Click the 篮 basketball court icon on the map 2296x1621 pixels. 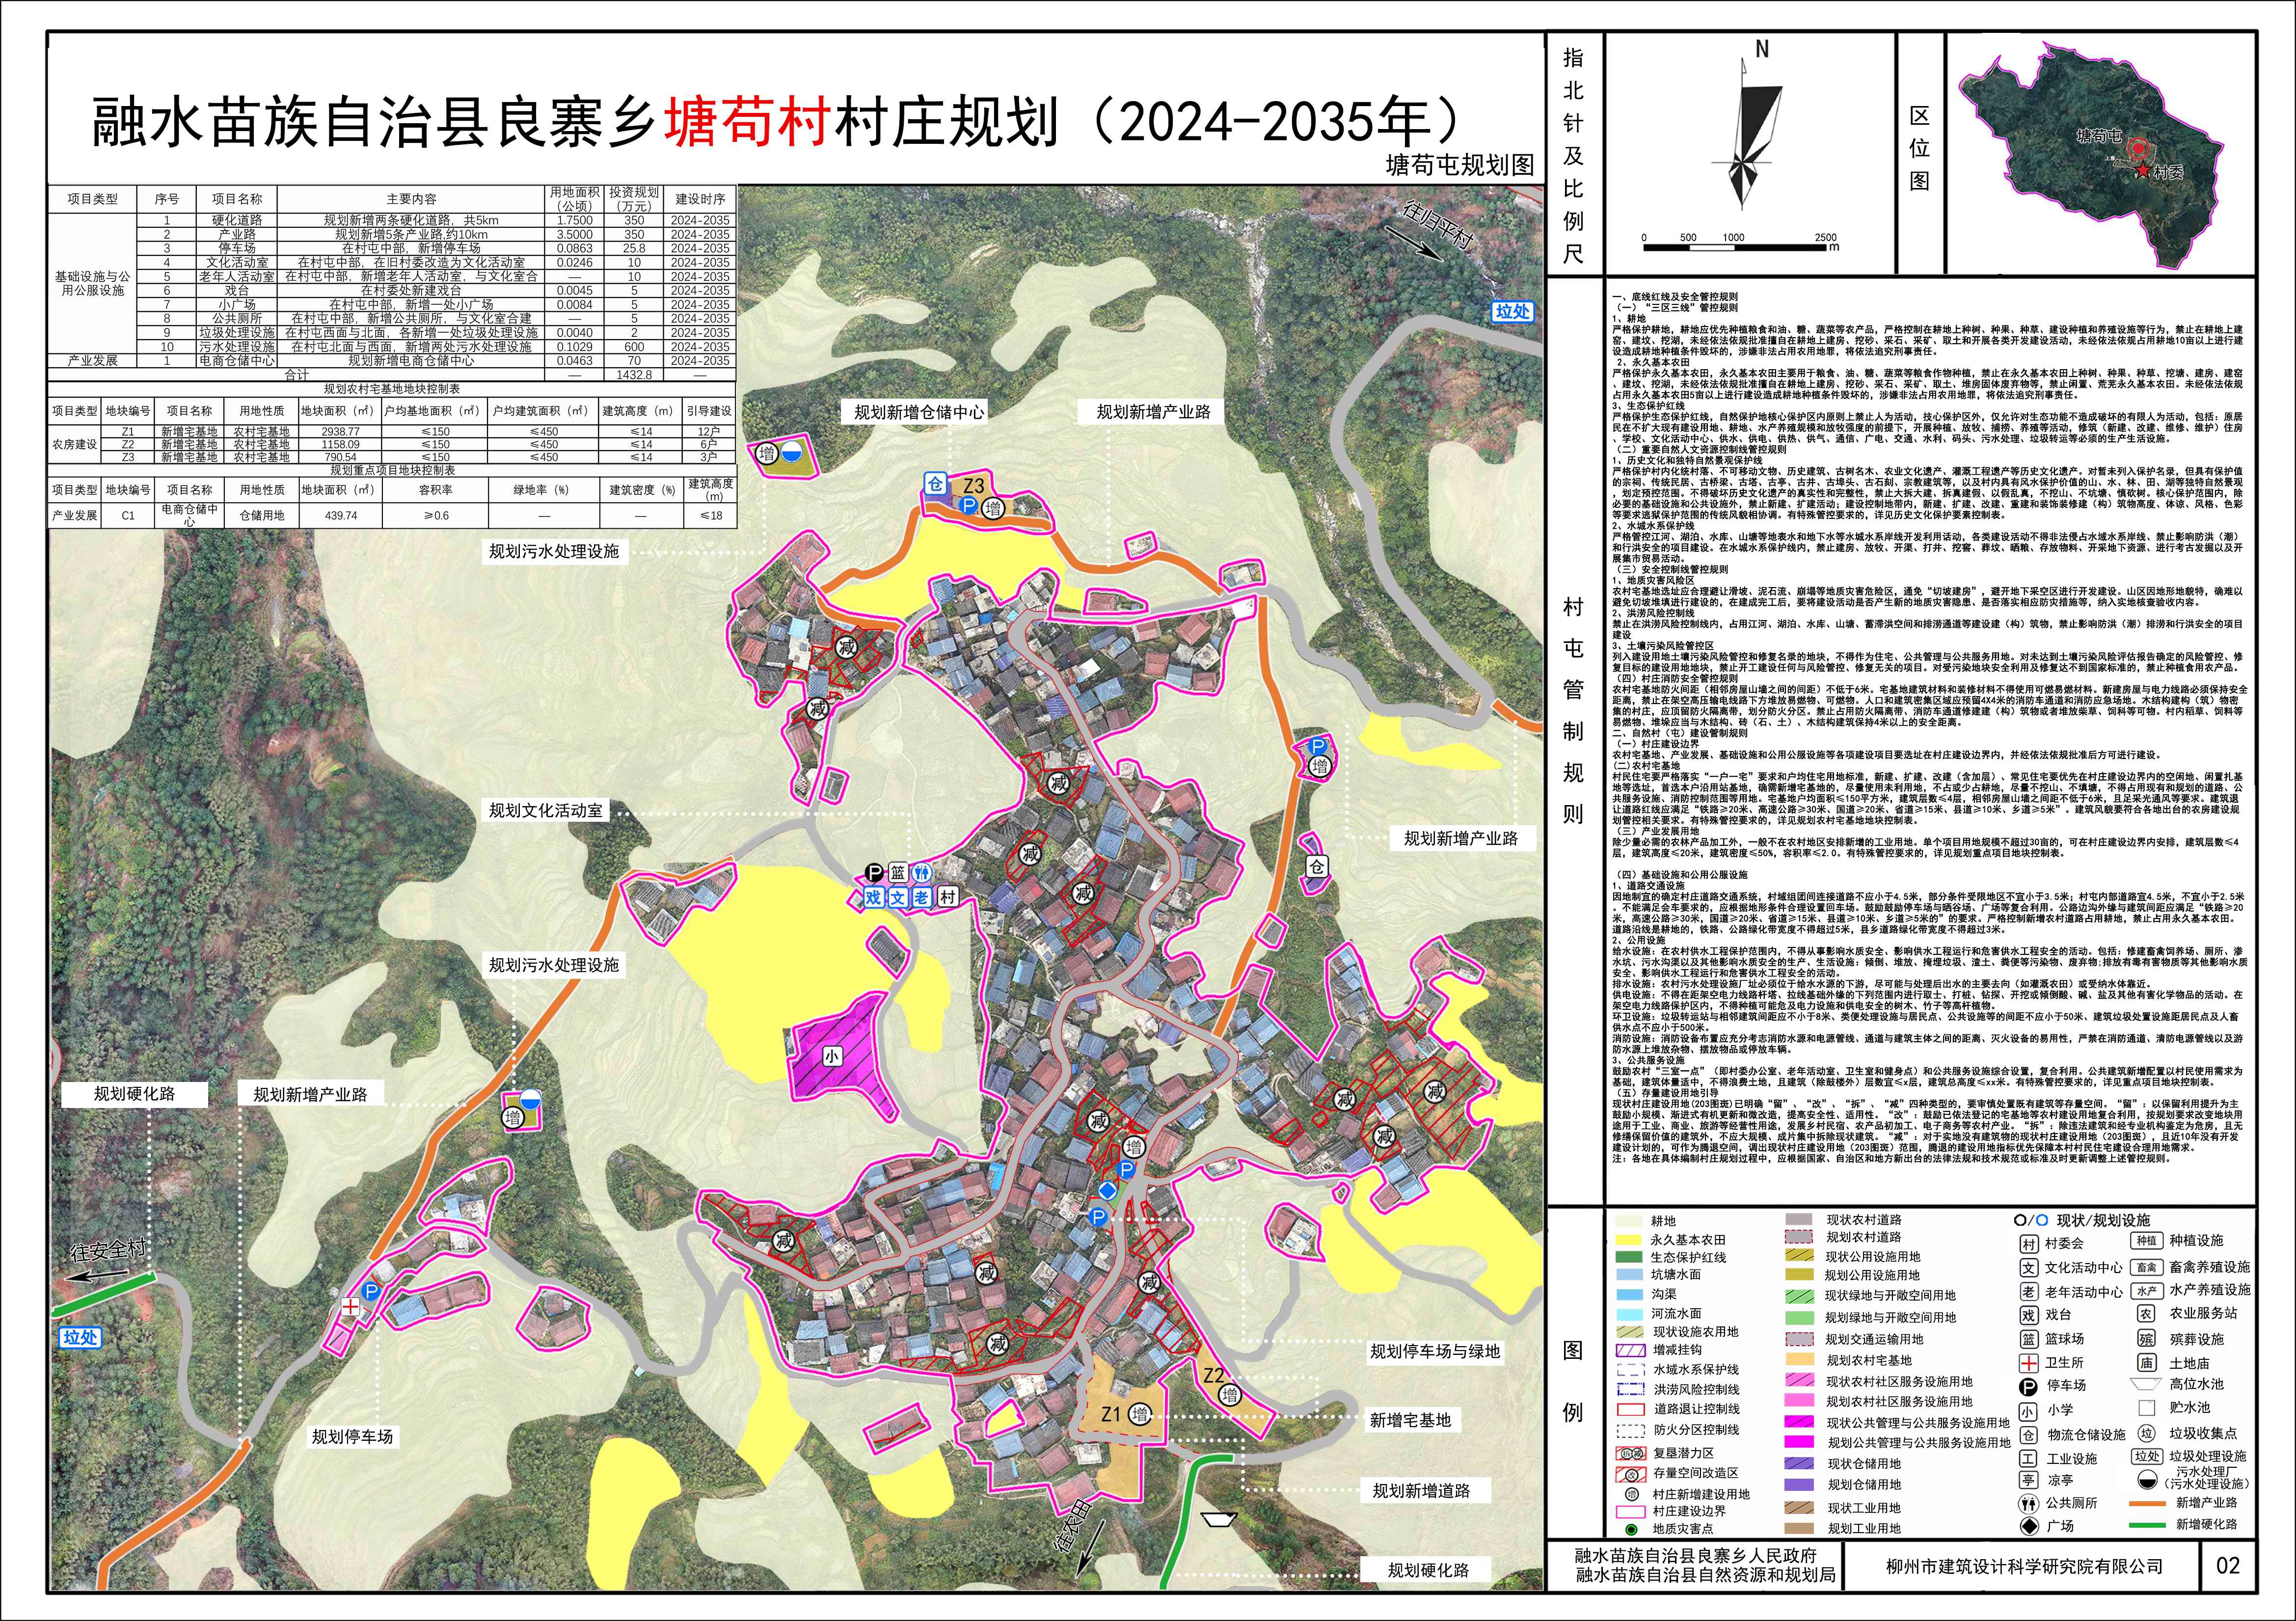point(898,873)
